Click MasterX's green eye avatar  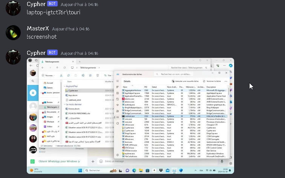(x=13, y=33)
